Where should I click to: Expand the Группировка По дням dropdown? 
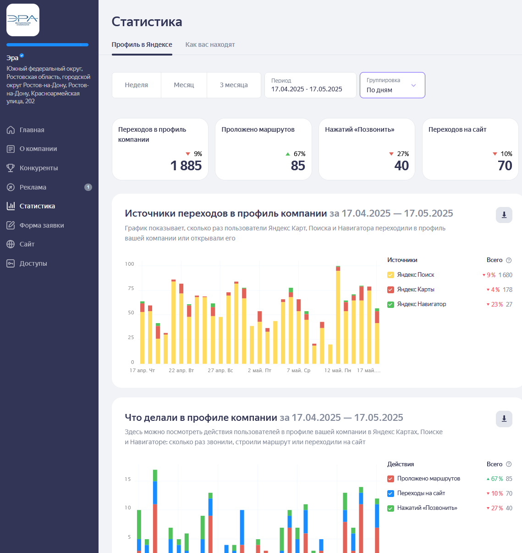click(x=392, y=85)
